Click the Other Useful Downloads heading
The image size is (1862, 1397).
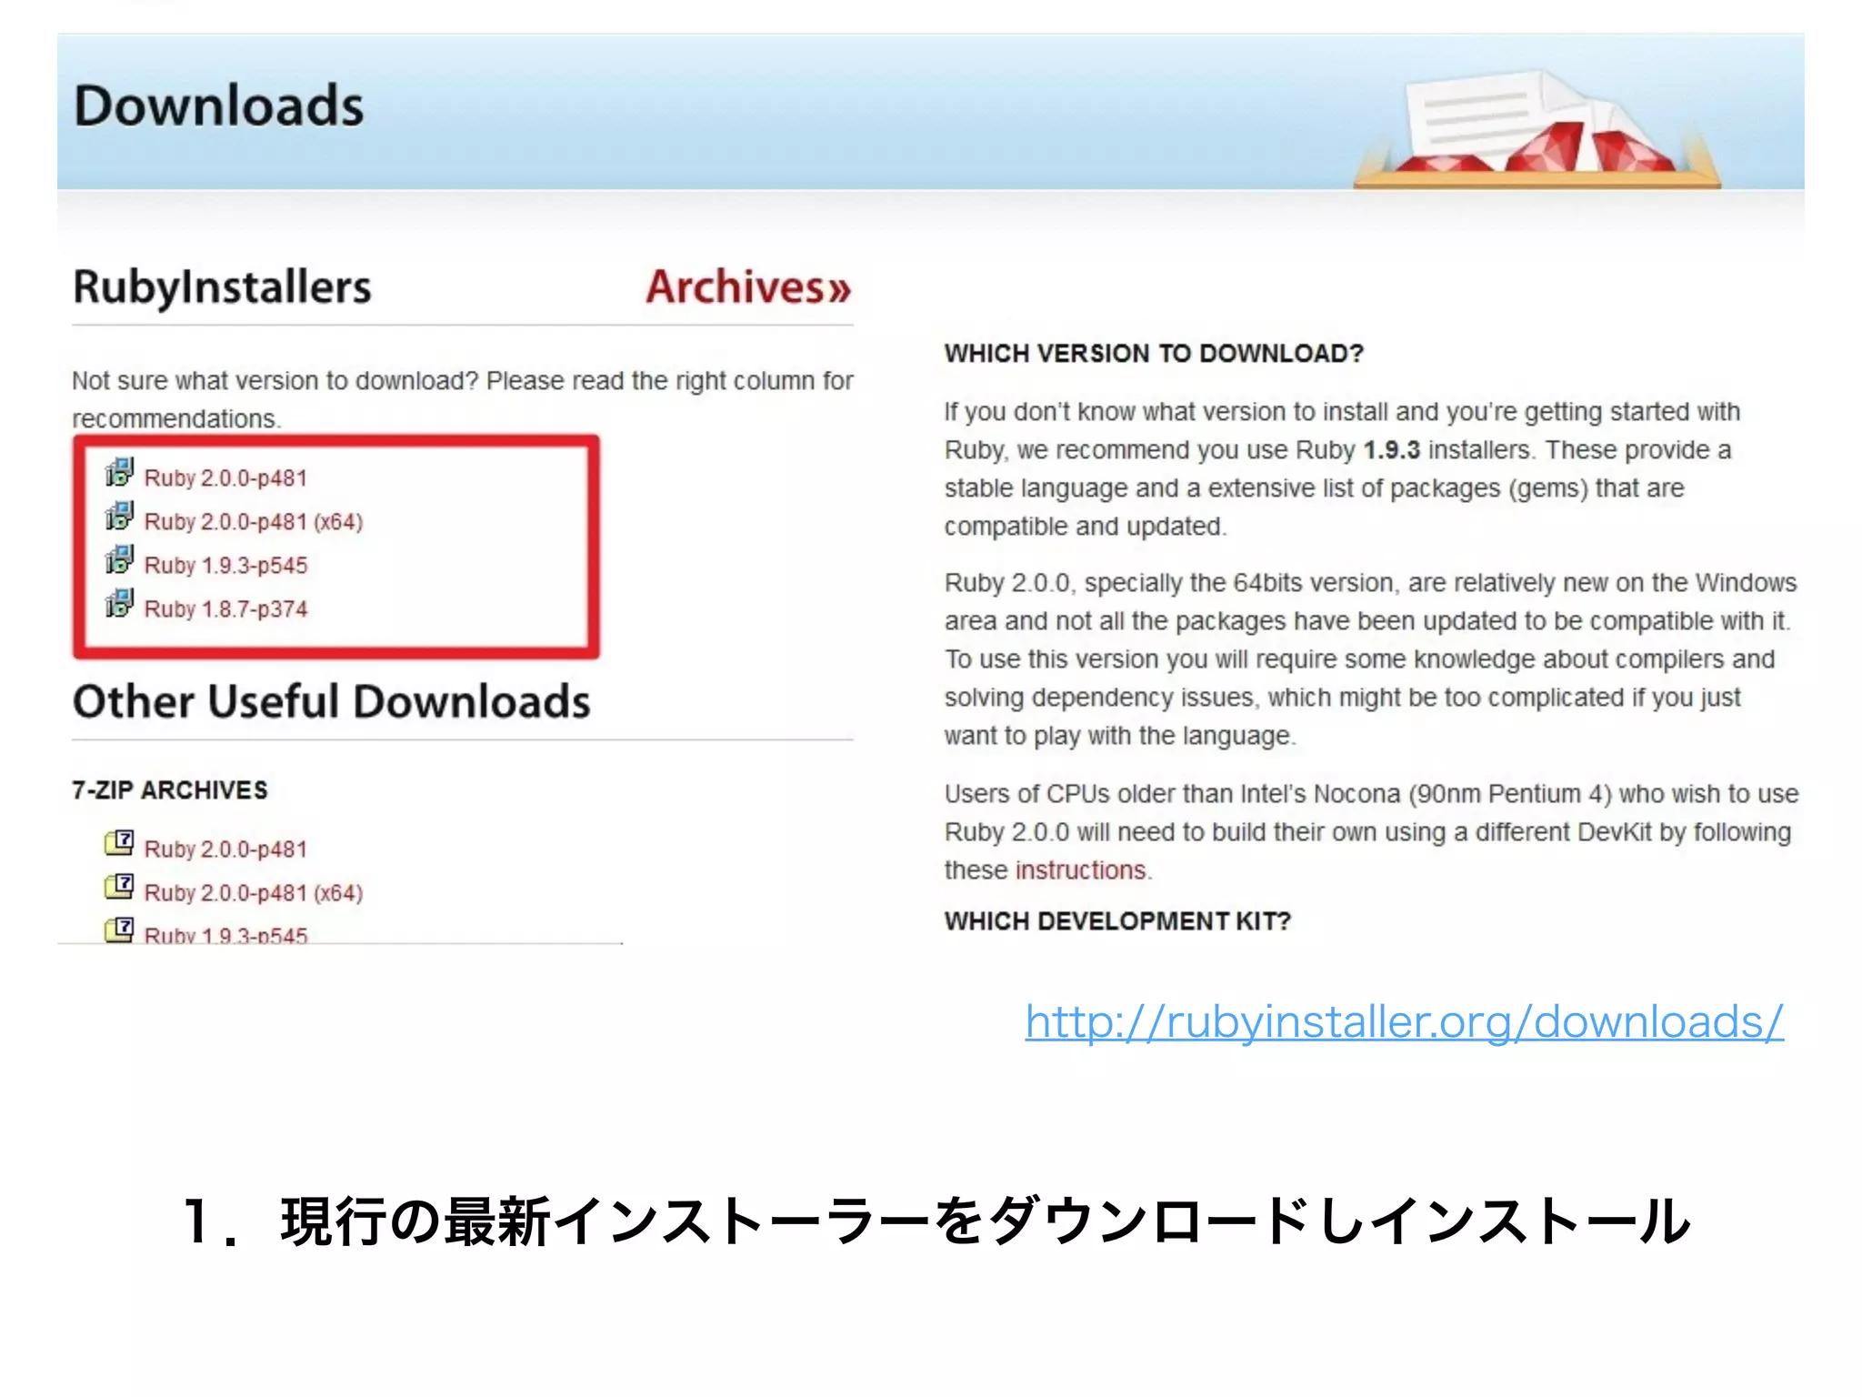coord(331,701)
